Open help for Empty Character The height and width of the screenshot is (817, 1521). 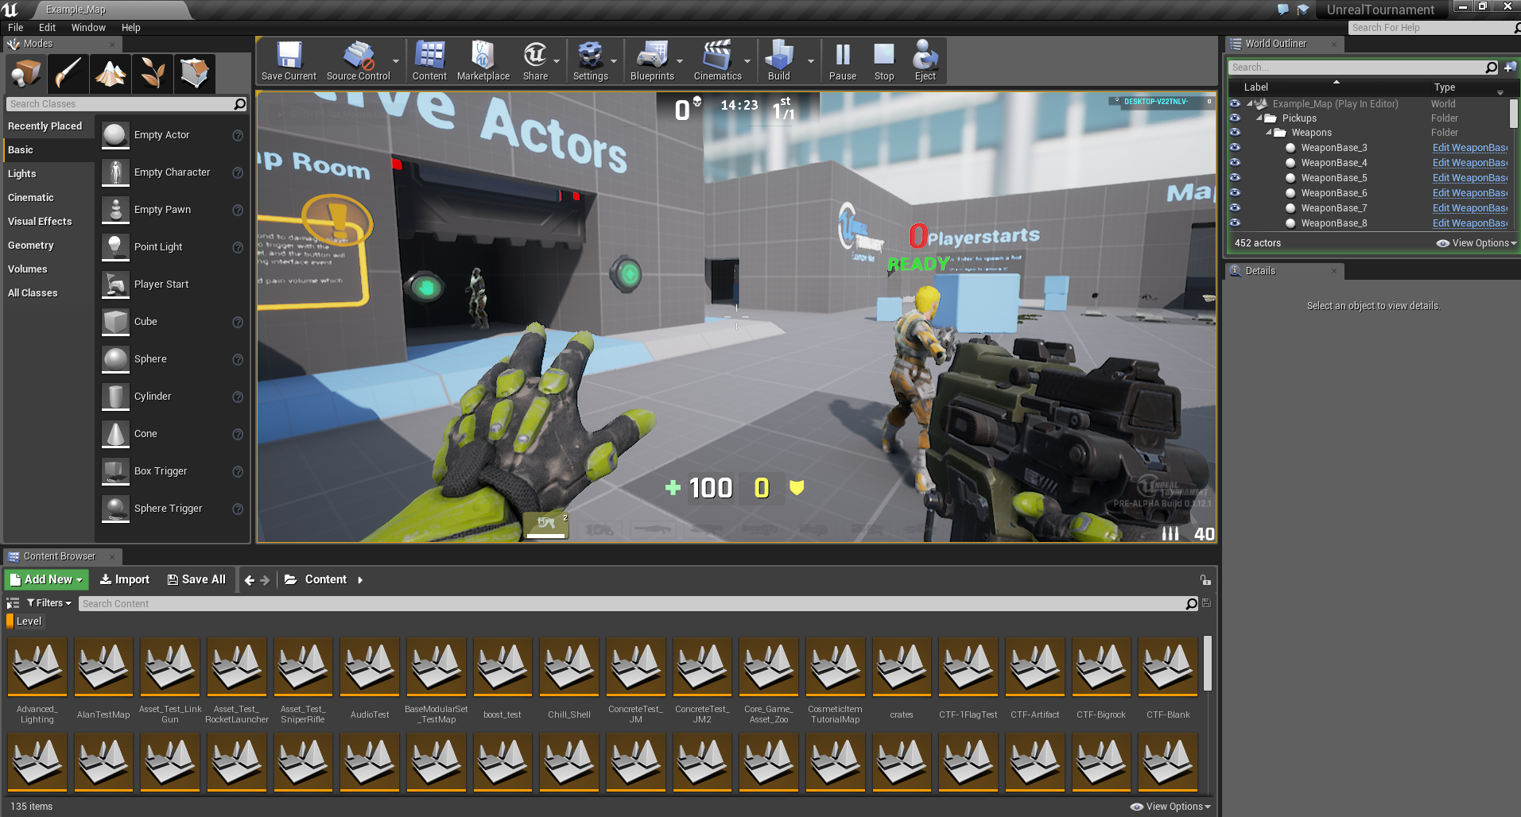[237, 172]
